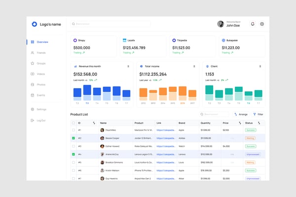The image size is (296, 197).
Task: Check the checkbox for row #6
Action: coord(74,170)
